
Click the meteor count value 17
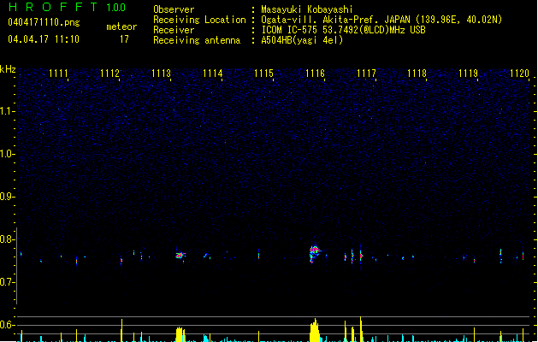[124, 39]
